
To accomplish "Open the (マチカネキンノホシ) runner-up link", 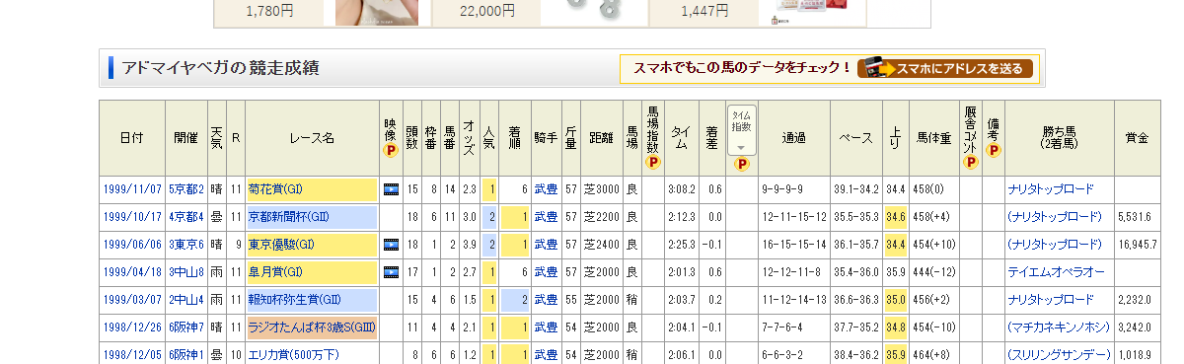I will click(x=1058, y=327).
